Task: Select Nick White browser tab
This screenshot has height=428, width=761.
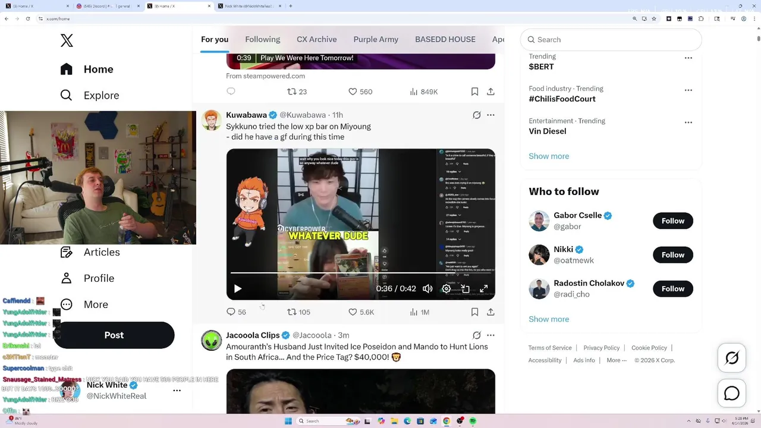Action: click(251, 6)
